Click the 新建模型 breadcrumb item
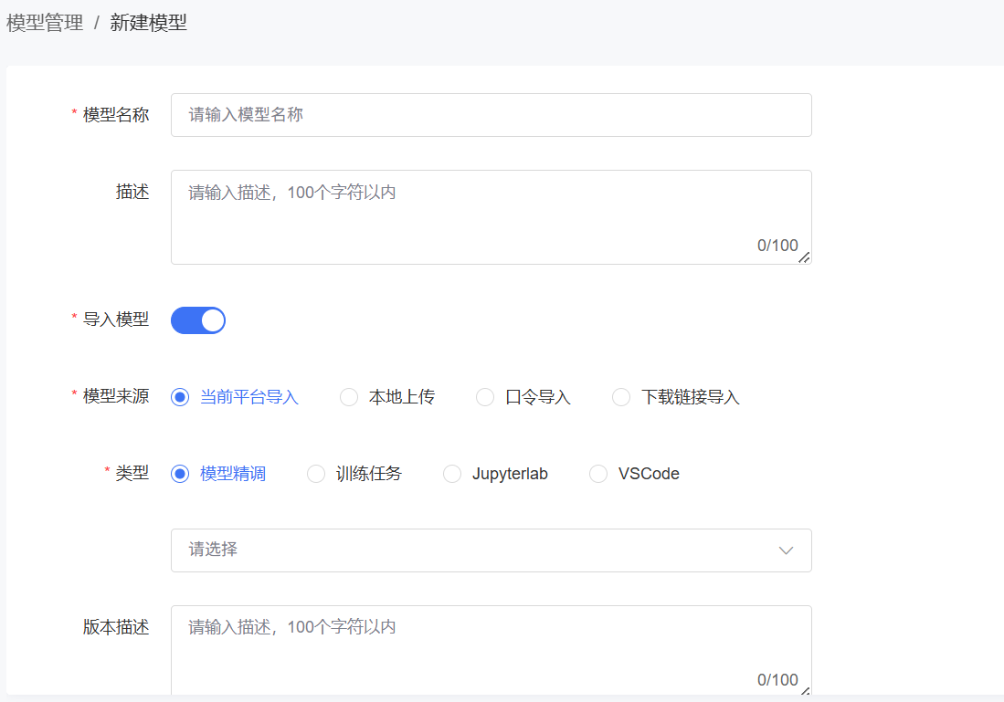This screenshot has width=1004, height=702. (x=148, y=24)
